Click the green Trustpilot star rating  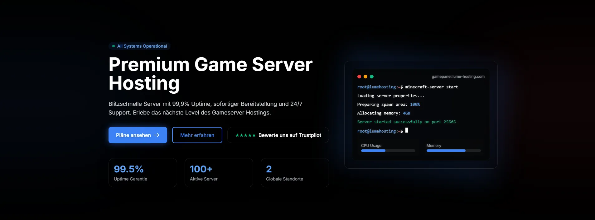click(245, 135)
